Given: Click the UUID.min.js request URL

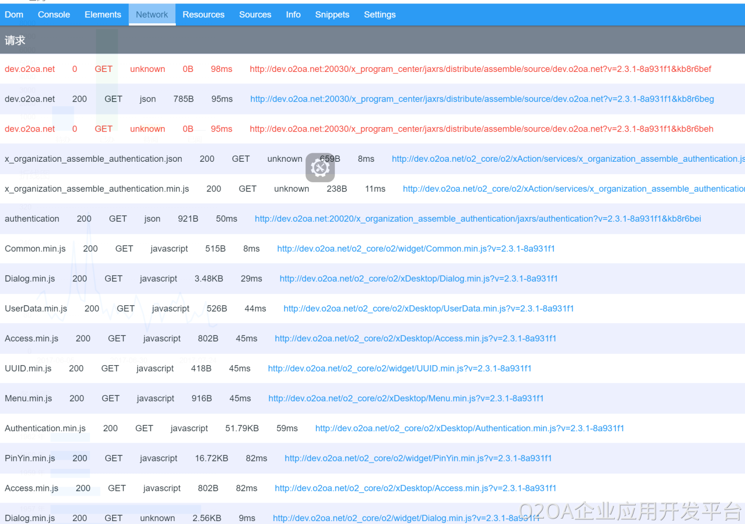Looking at the screenshot, I should pos(399,369).
